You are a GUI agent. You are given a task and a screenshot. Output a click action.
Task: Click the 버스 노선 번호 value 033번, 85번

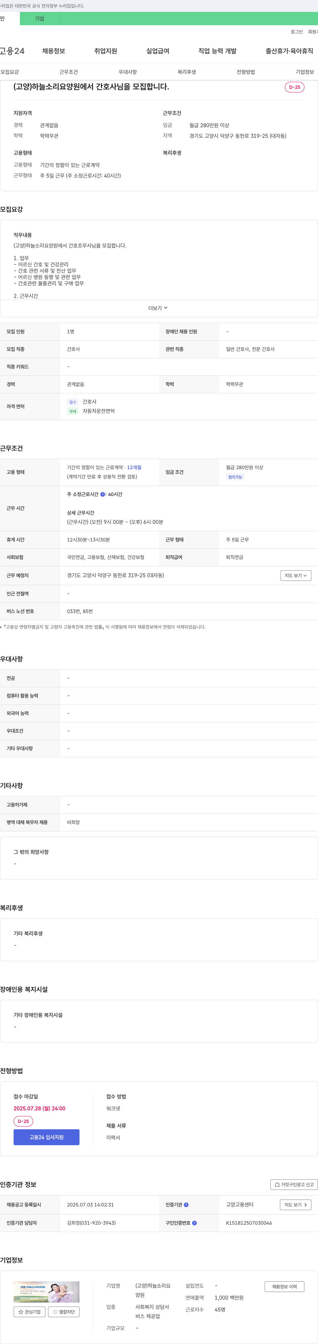pos(80,611)
